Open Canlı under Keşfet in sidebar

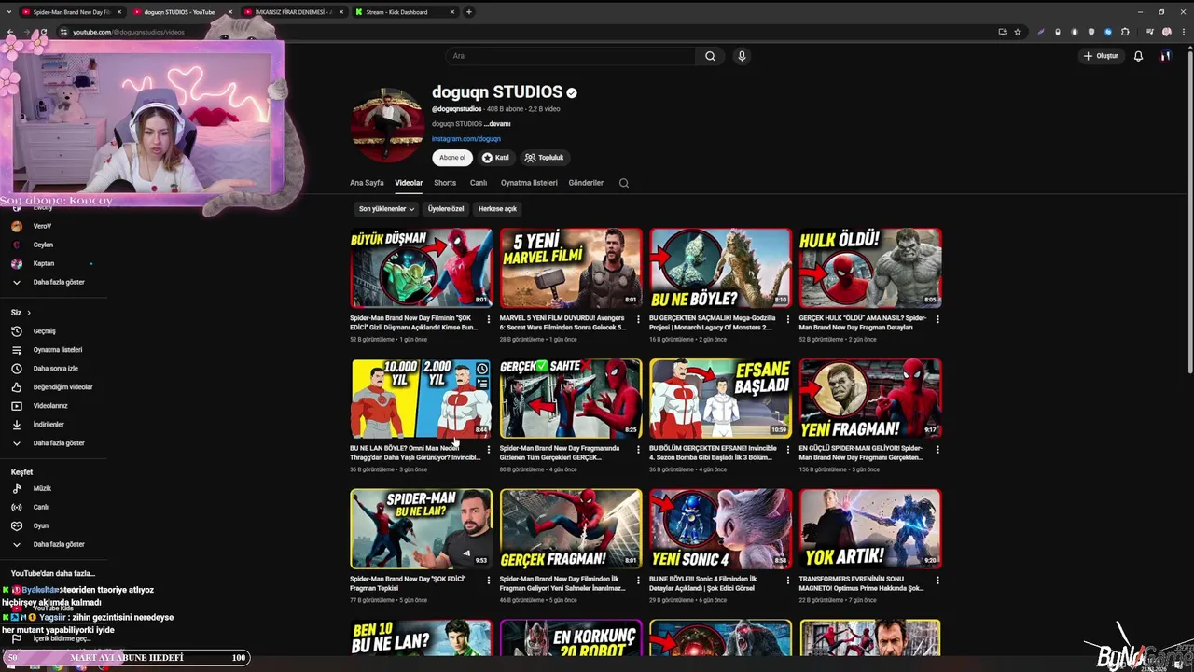pos(41,507)
